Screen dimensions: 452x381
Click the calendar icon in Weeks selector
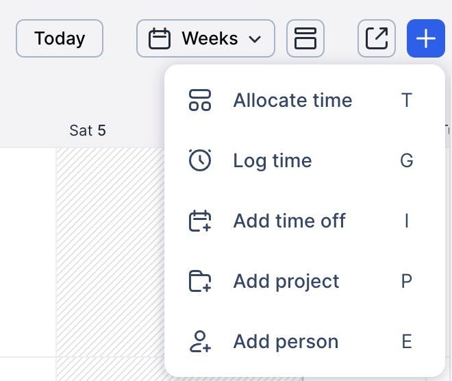coord(160,38)
